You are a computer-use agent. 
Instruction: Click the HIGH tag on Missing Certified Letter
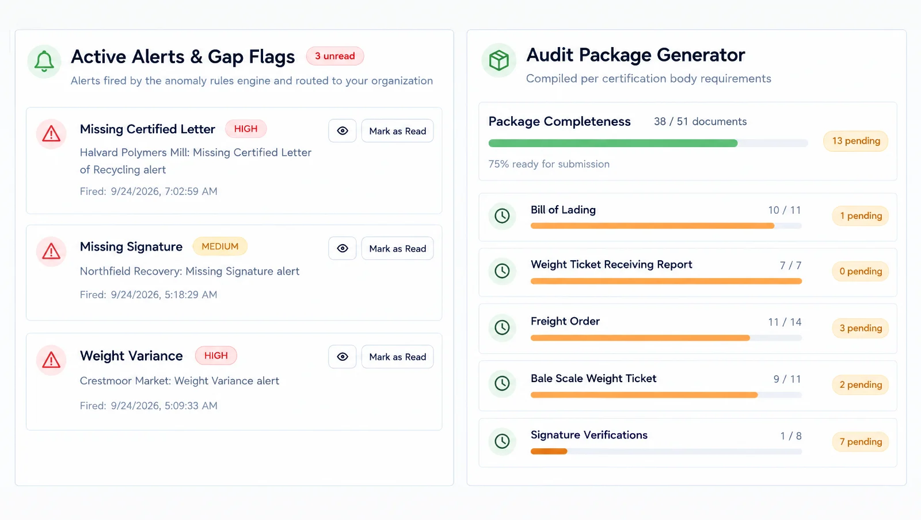[246, 129]
